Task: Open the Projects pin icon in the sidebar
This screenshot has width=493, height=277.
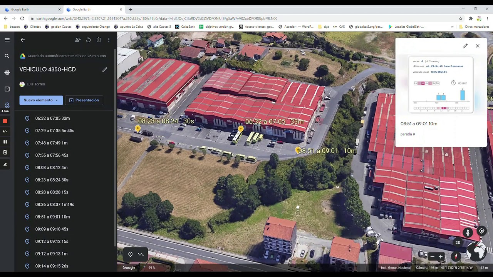Action: [x=7, y=105]
